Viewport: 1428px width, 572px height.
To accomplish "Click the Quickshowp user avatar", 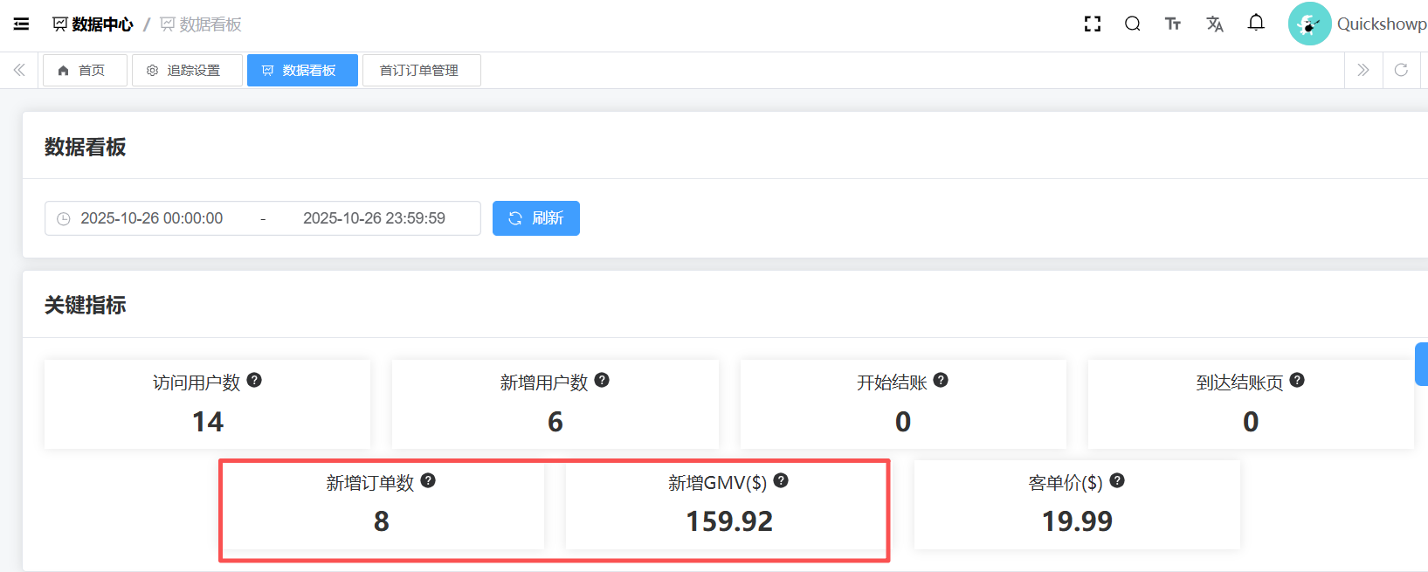I will (1308, 24).
